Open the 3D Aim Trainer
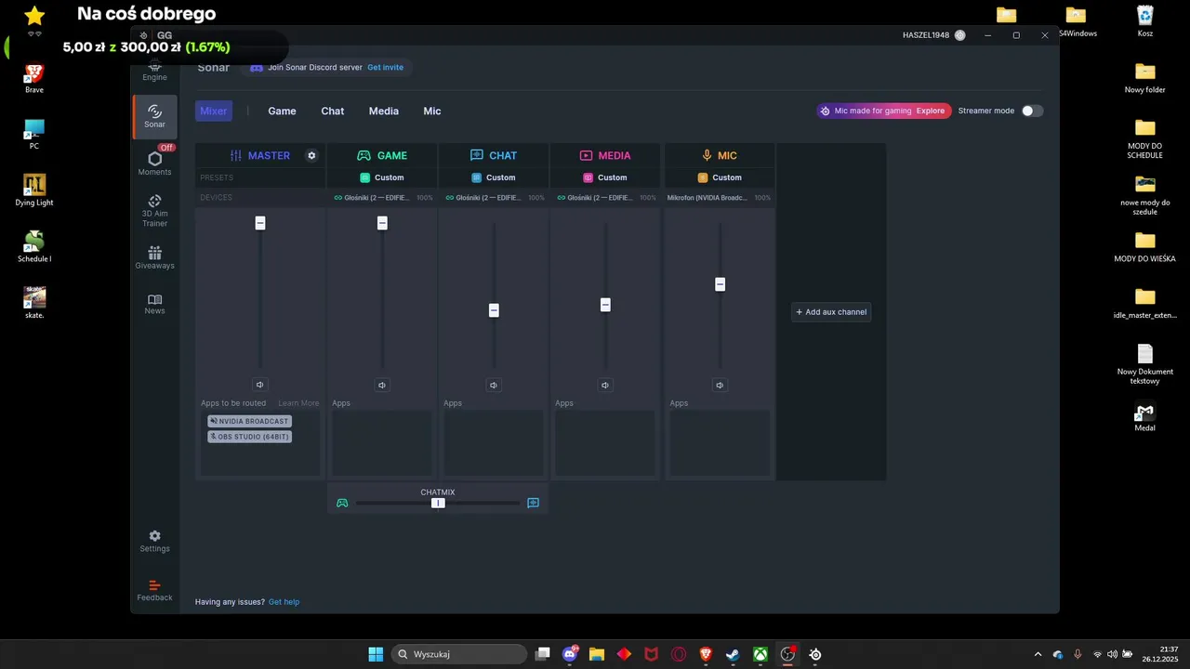This screenshot has width=1190, height=669. 154,211
